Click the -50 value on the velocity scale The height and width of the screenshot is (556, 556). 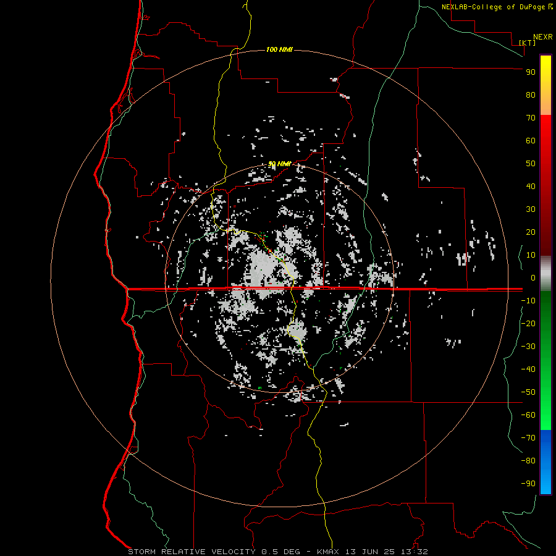528,392
